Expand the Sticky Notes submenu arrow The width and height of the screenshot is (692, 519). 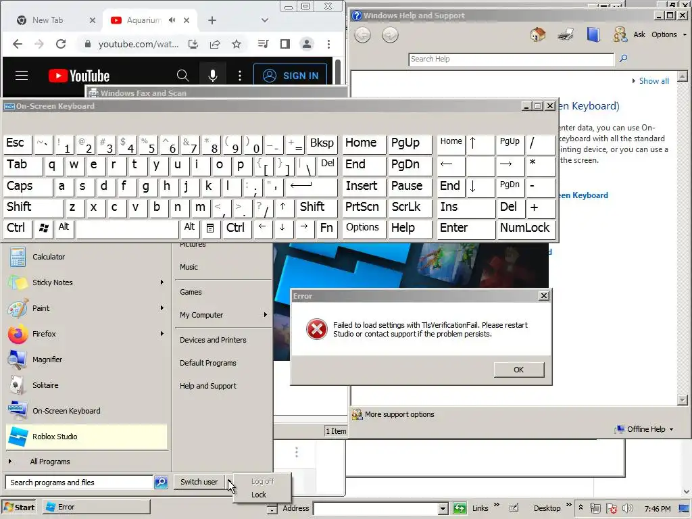(x=162, y=282)
